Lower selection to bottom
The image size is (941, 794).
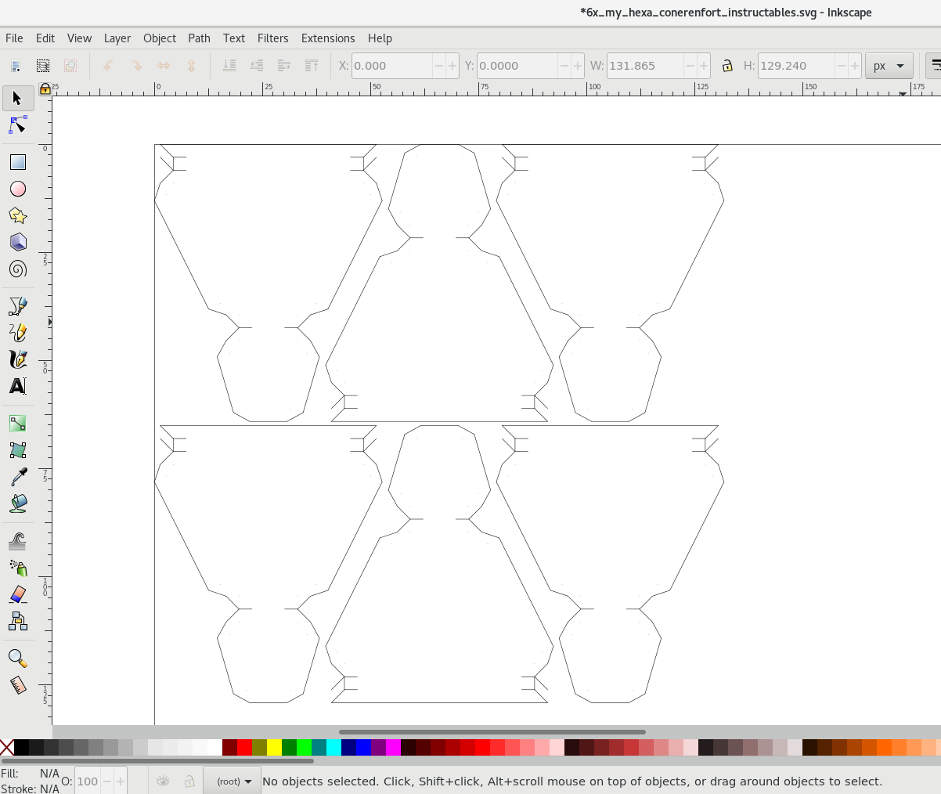click(x=229, y=66)
